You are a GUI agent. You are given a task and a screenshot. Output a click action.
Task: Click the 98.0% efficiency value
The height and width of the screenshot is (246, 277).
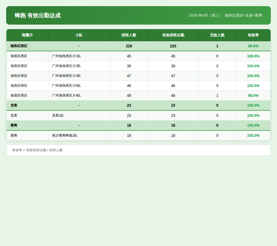253,95
